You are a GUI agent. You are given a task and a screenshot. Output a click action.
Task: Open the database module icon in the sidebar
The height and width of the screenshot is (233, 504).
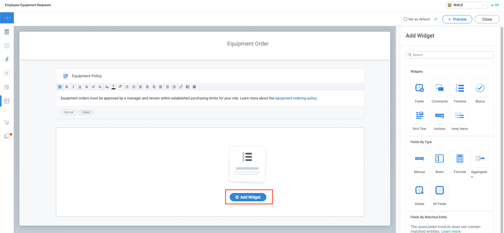(7, 32)
